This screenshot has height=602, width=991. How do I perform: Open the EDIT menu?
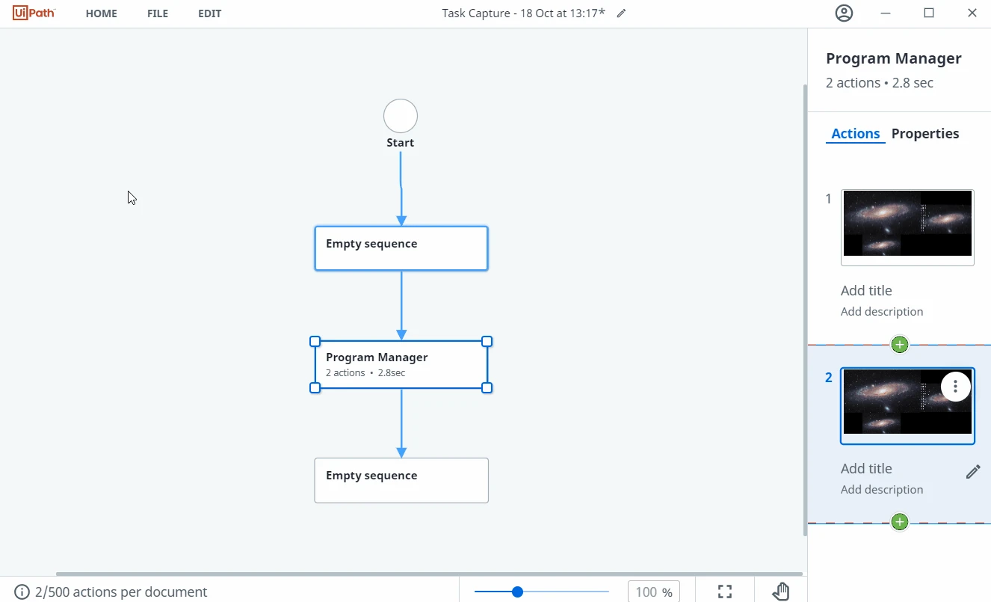tap(209, 13)
